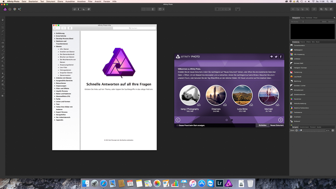Select the second page dot in welcome panel
Screen dimensions: 336x189
pyautogui.click(x=232, y=120)
